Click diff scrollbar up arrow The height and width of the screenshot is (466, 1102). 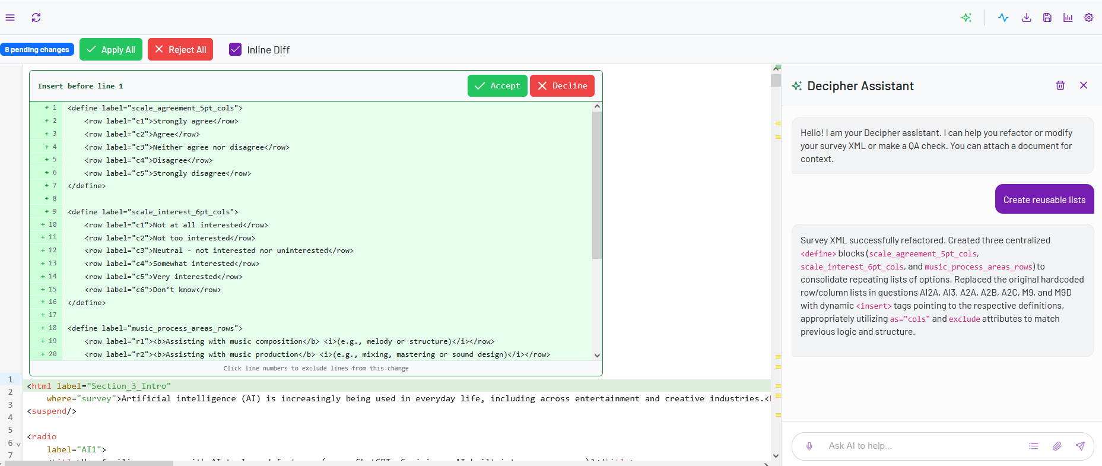pos(597,106)
